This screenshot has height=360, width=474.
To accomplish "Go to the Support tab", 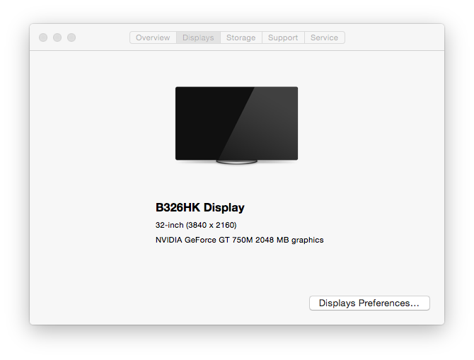I will 283,37.
